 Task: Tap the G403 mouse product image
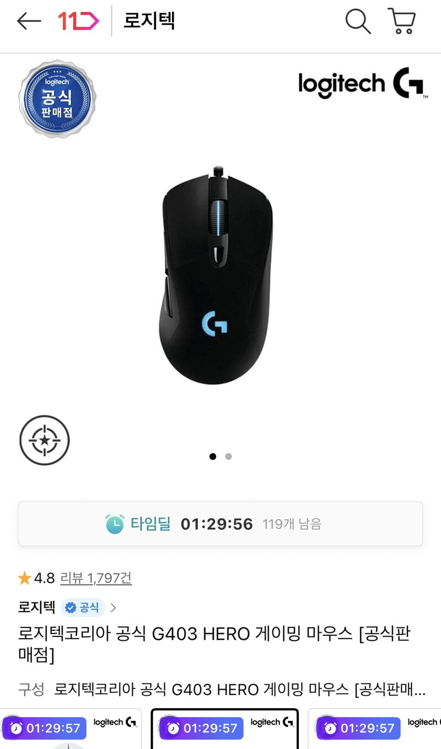click(x=217, y=275)
